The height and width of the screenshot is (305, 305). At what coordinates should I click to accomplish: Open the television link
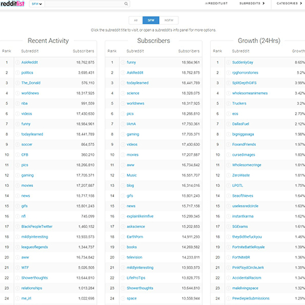[x=135, y=257]
